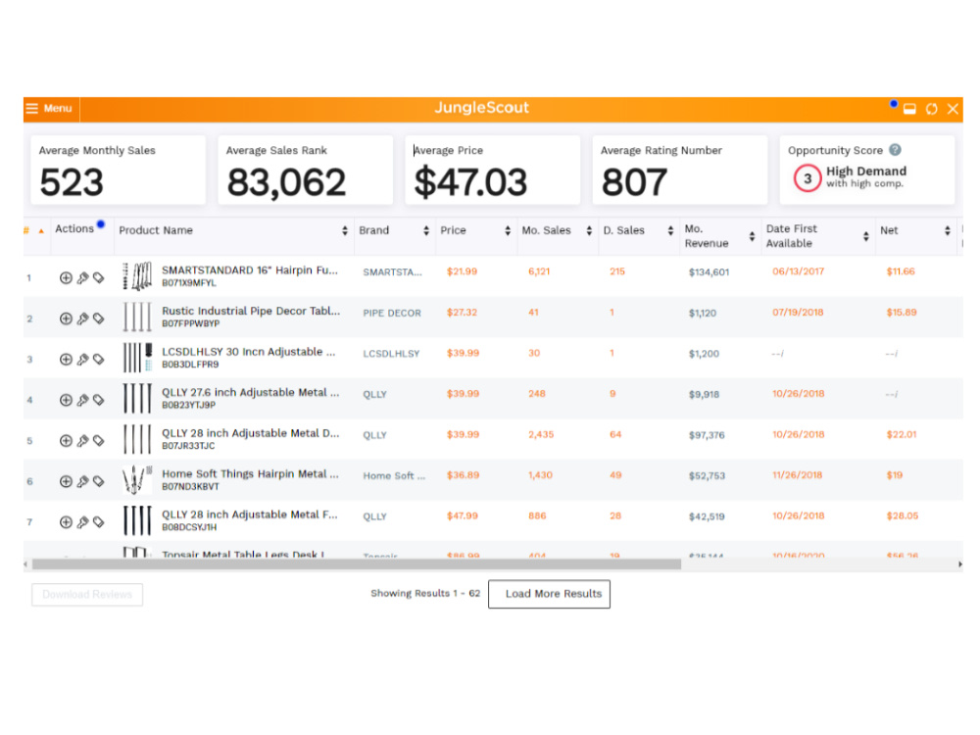Click the tag icon for SMARTSTANDARD row
Screen dimensions: 980x735
click(x=99, y=277)
